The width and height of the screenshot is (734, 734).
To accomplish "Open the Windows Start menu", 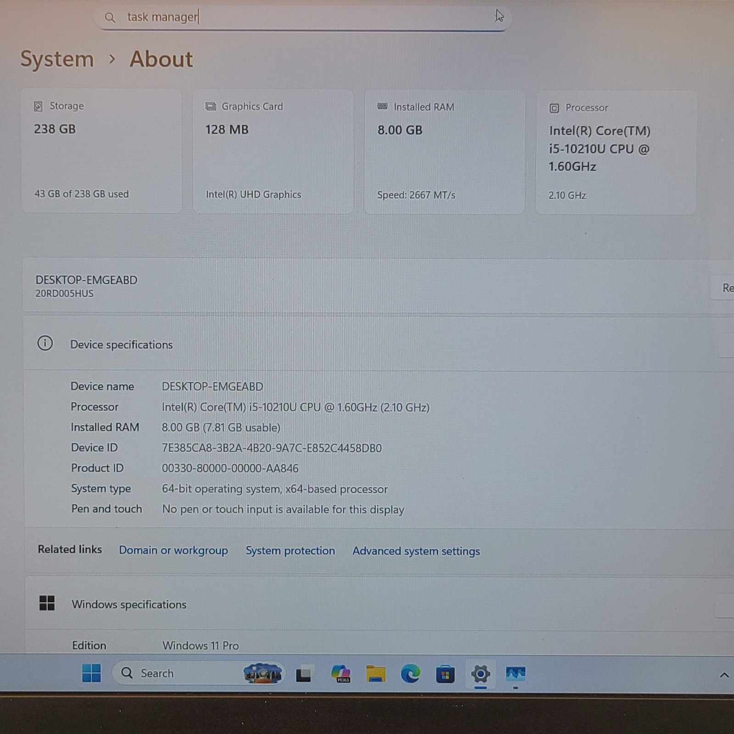I will point(91,673).
